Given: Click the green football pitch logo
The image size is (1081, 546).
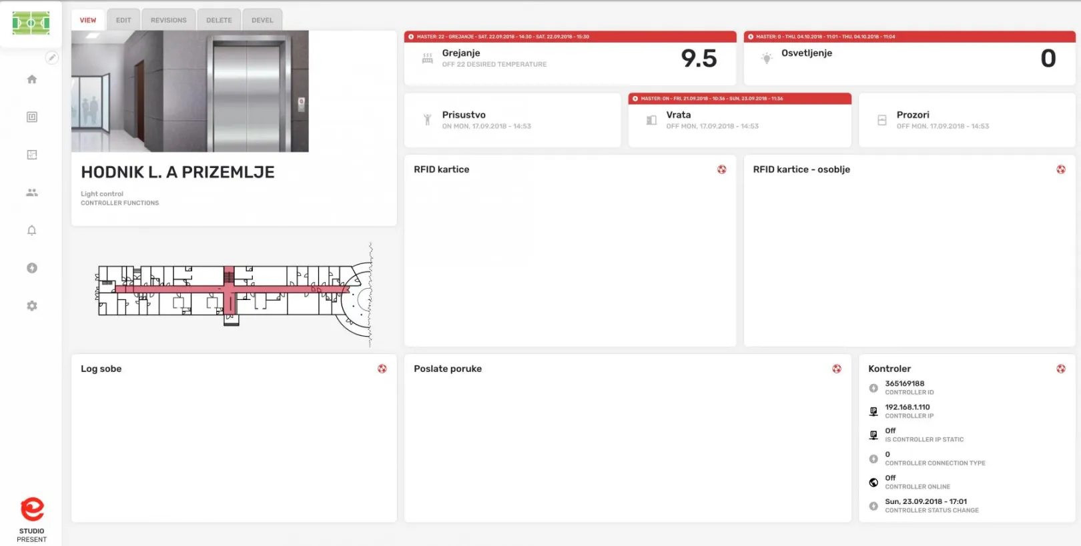Looking at the screenshot, I should click(31, 23).
